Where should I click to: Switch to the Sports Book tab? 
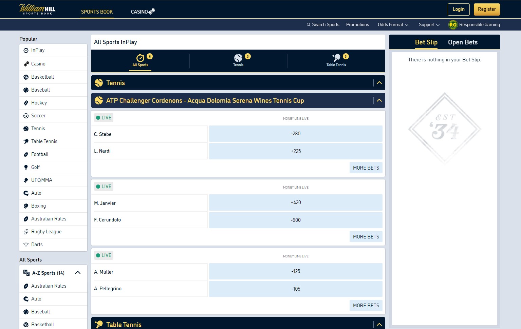click(x=97, y=12)
